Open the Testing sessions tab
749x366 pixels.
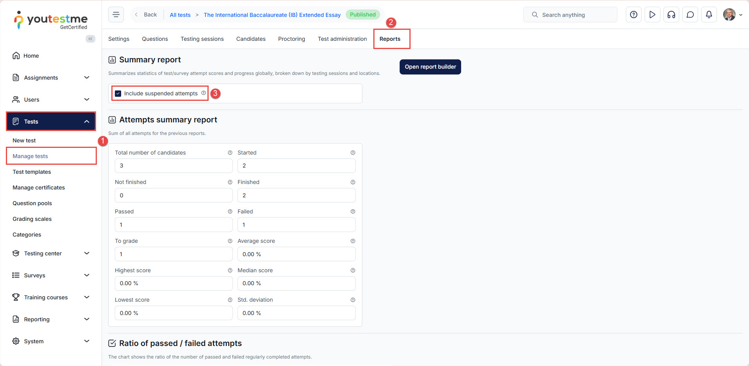[x=202, y=39]
